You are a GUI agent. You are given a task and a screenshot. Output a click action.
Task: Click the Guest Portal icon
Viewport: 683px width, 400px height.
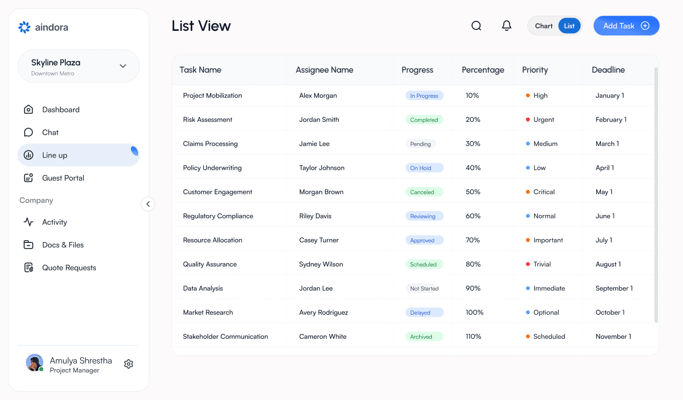(x=28, y=178)
